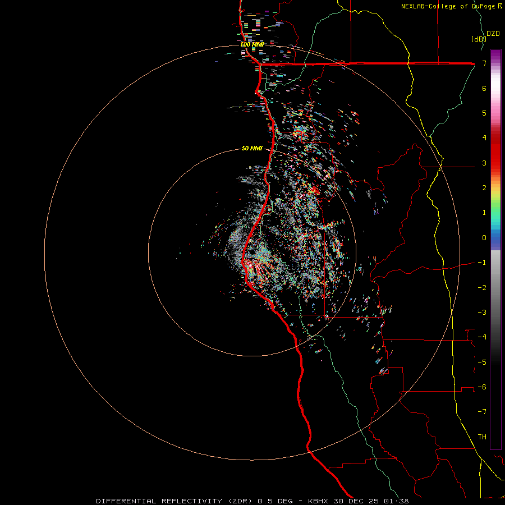Click the "-3" value on the color scale
505x505 pixels.
[x=482, y=313]
